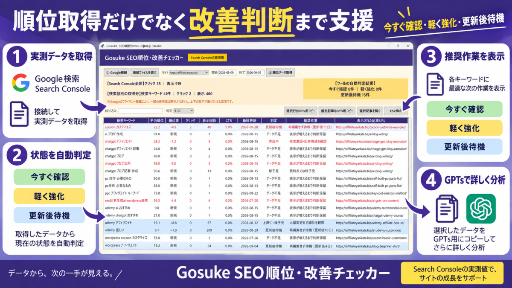This screenshot has width=512, height=288.
Task: Sort by the 平均順位 column header
Action: [x=157, y=121]
